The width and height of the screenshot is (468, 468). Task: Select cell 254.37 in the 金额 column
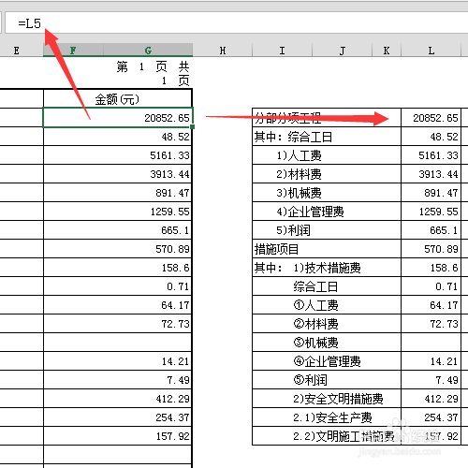pos(117,417)
